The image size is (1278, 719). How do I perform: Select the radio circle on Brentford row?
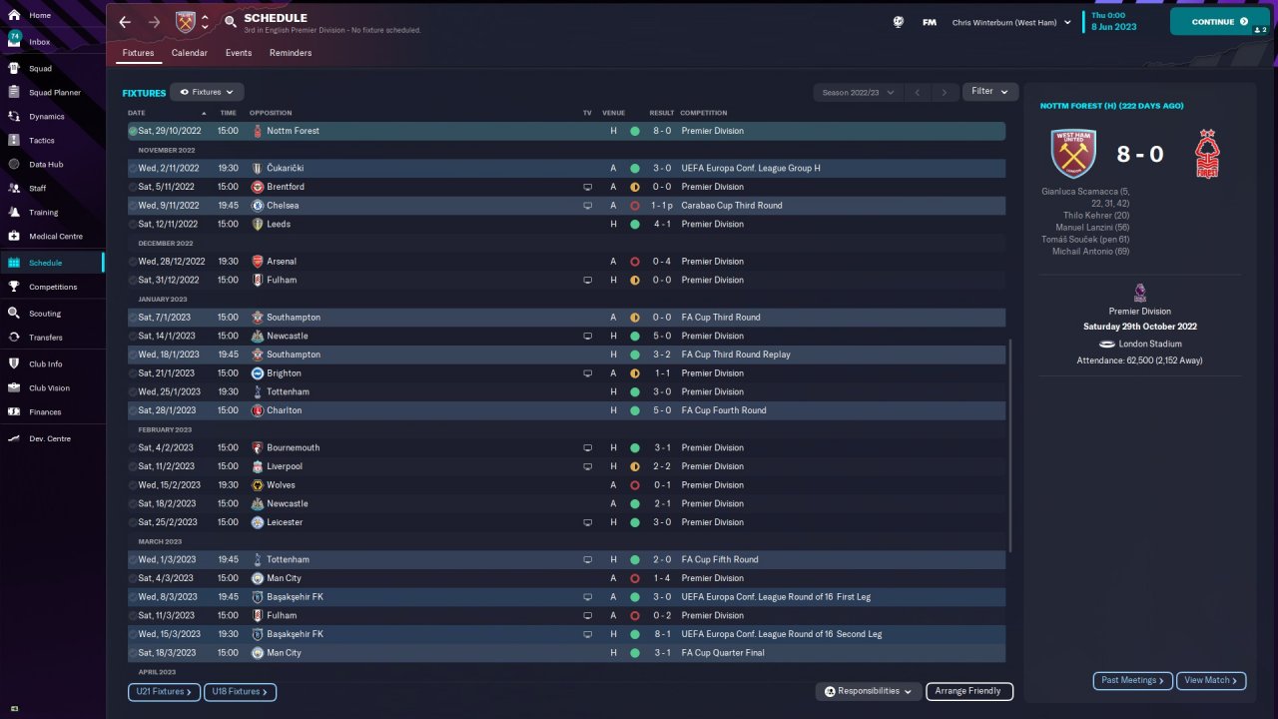pyautogui.click(x=133, y=187)
